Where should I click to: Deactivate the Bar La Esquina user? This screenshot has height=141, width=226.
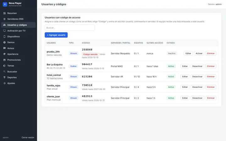click(x=197, y=66)
